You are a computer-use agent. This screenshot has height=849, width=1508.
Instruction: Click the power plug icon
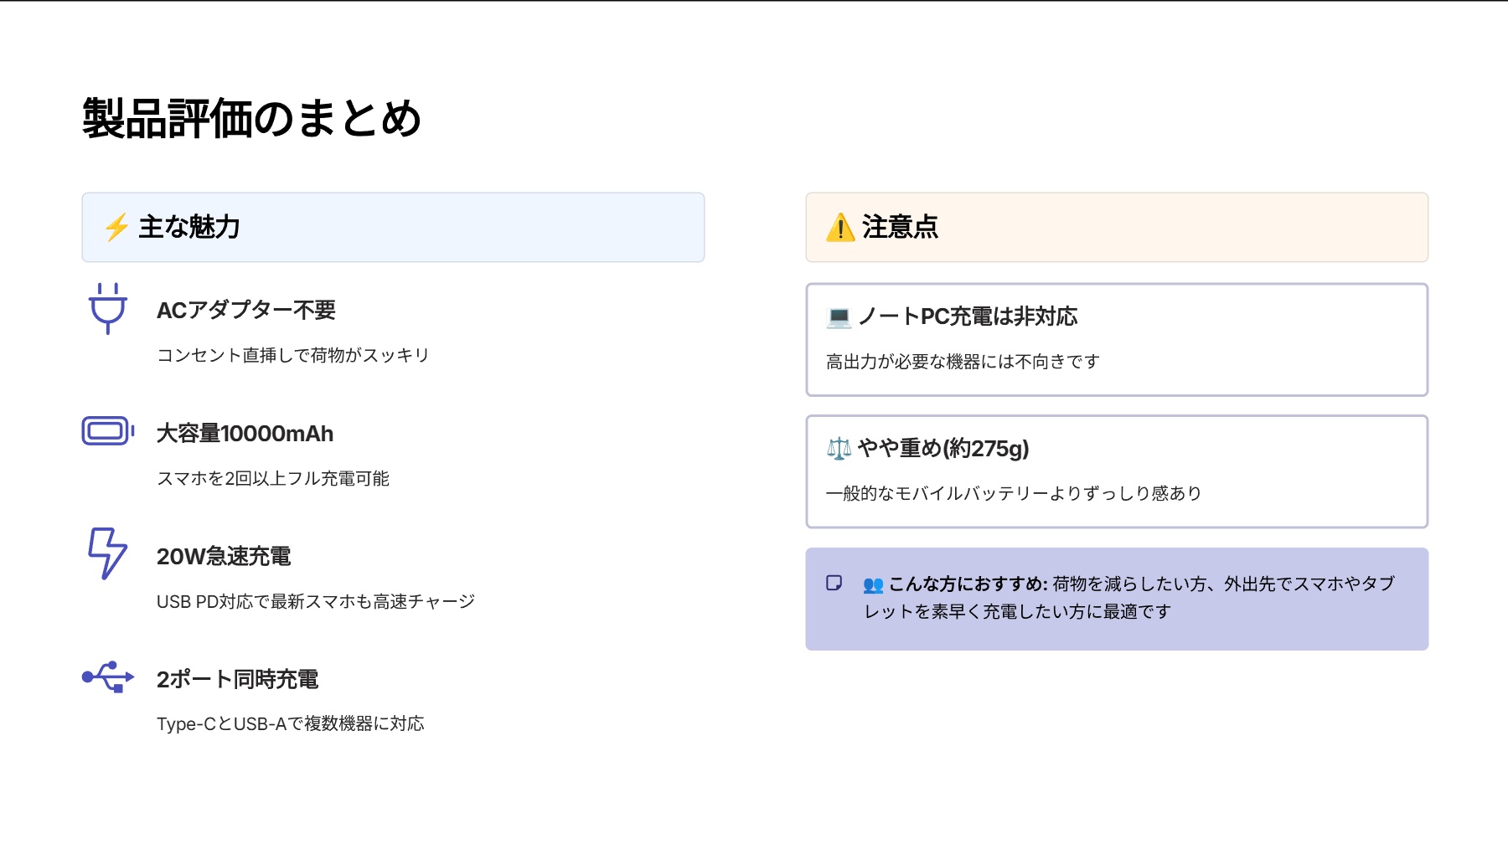pyautogui.click(x=107, y=308)
